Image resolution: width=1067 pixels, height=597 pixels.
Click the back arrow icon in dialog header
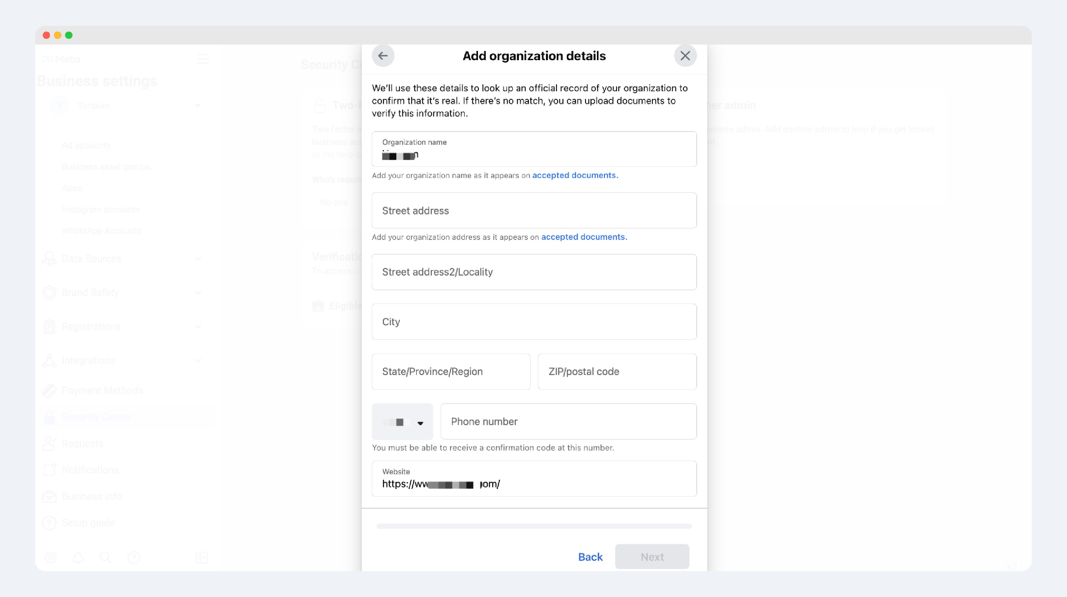pyautogui.click(x=383, y=56)
